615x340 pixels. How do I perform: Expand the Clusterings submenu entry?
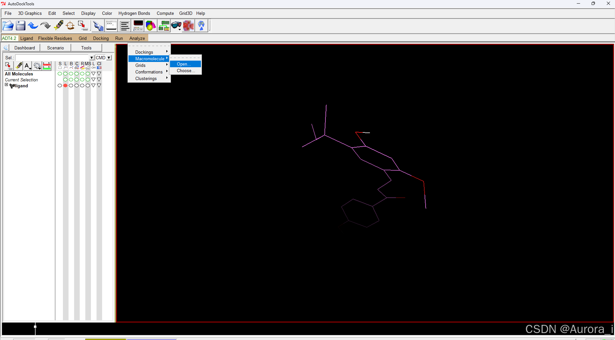[x=149, y=78]
